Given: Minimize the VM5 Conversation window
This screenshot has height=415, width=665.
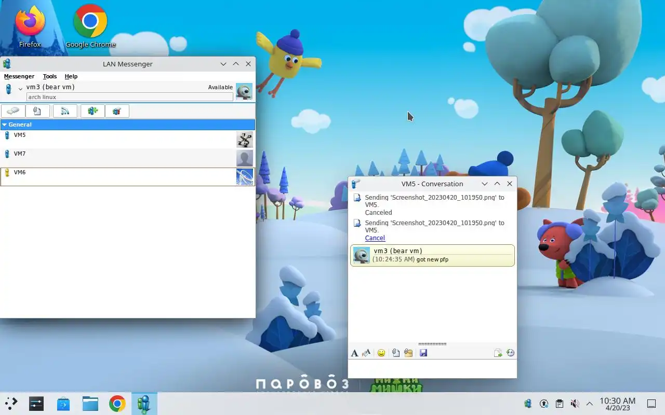Looking at the screenshot, I should [484, 184].
